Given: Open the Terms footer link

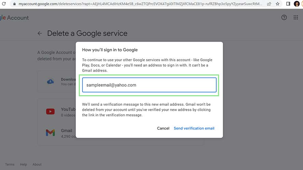Looking at the screenshot, I should coord(10,165).
